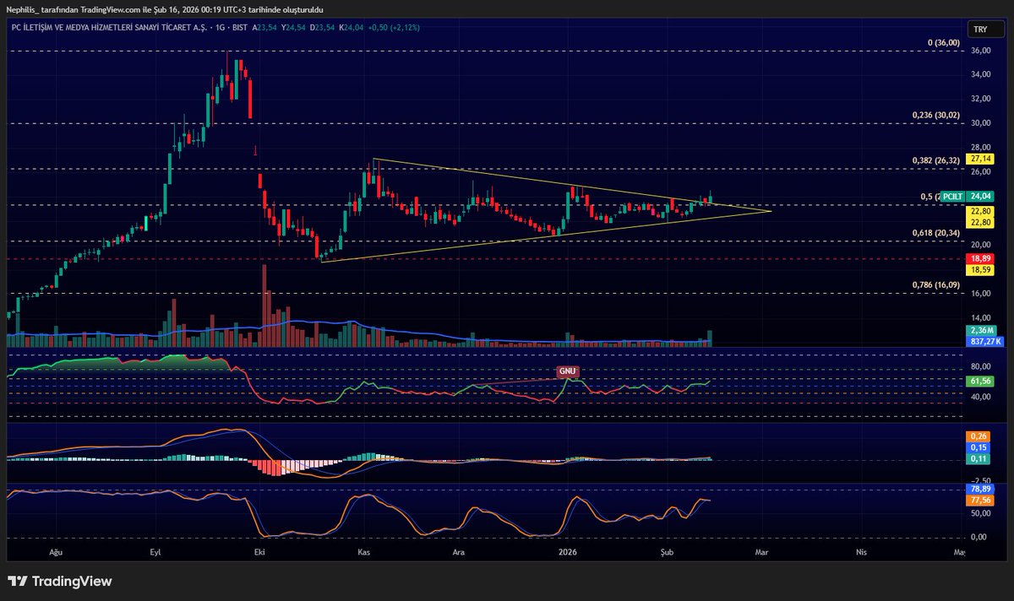Select the 837,27K volume average label

pyautogui.click(x=985, y=341)
